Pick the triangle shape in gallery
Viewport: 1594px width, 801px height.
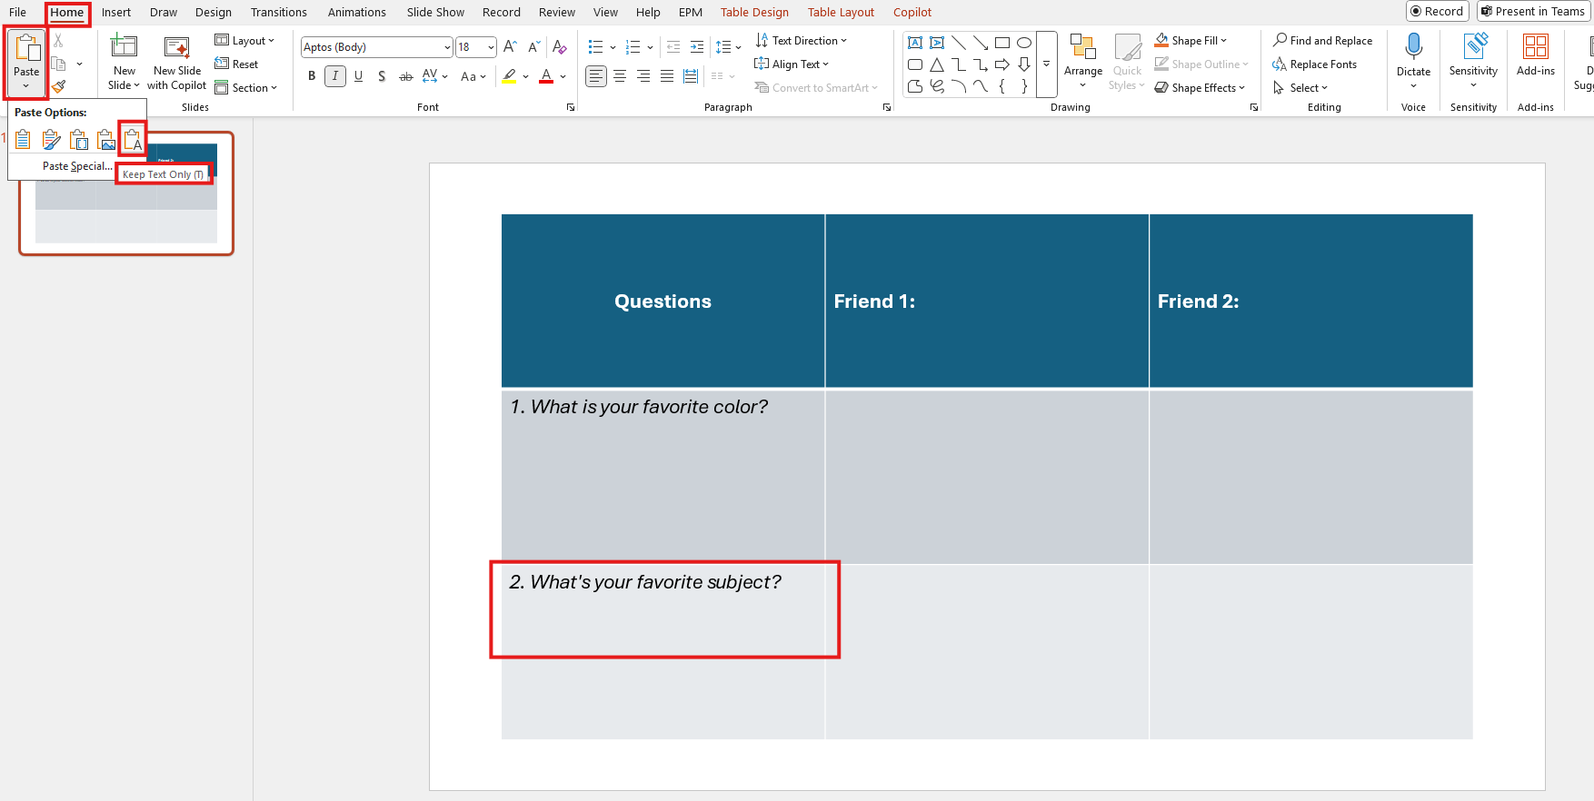(937, 64)
